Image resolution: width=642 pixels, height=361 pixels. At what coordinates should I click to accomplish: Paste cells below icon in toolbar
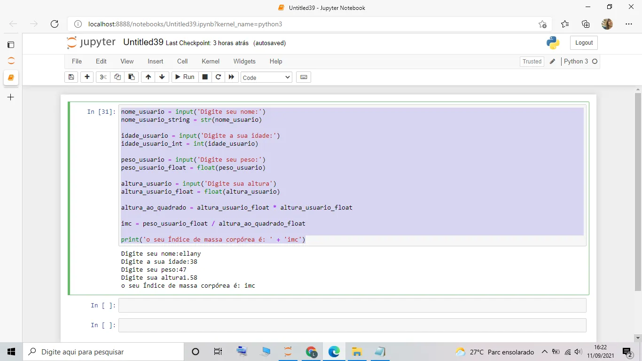[132, 77]
